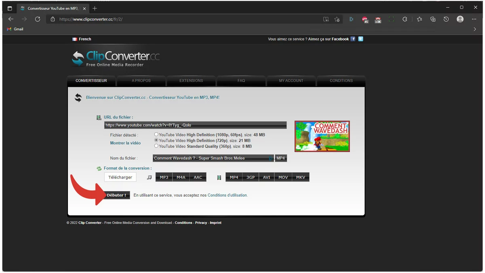Click the tag icon inside the filename field
Image resolution: width=485 pixels, height=273 pixels.
[x=270, y=158]
